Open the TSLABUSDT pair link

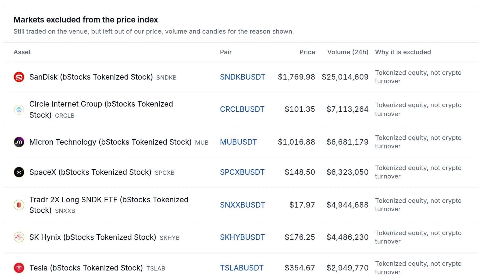[x=242, y=268]
